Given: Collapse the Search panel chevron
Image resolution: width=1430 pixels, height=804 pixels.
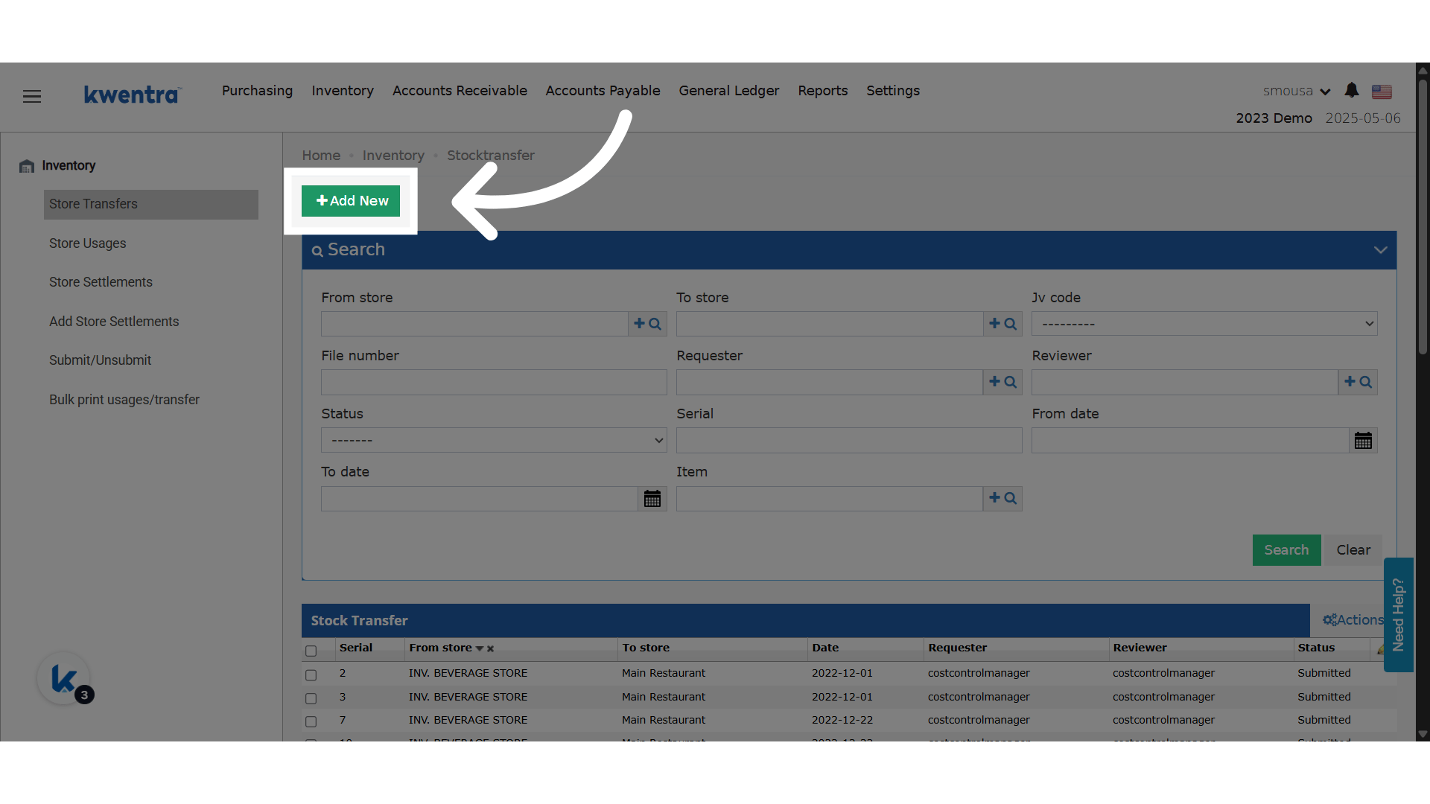Looking at the screenshot, I should click(1380, 250).
